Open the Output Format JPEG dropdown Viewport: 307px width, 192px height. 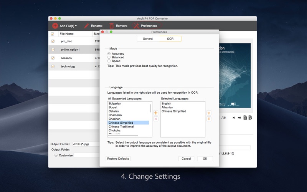pyautogui.click(x=86, y=144)
